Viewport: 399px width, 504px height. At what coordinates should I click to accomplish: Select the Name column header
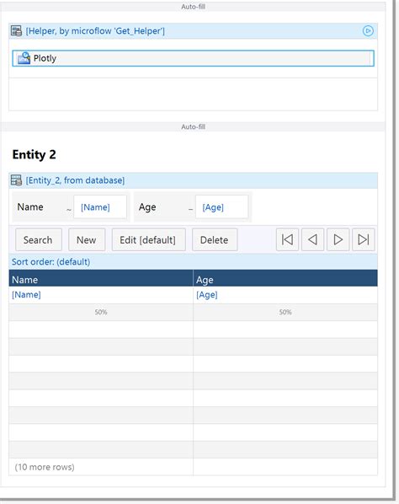click(101, 278)
